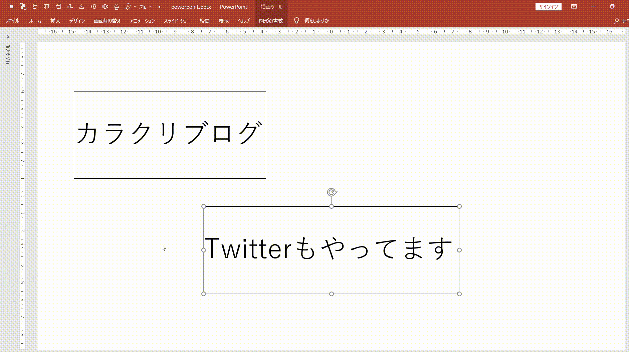The width and height of the screenshot is (629, 352).
Task: Expand the サムネイル thumbnail pane
Action: 8,37
